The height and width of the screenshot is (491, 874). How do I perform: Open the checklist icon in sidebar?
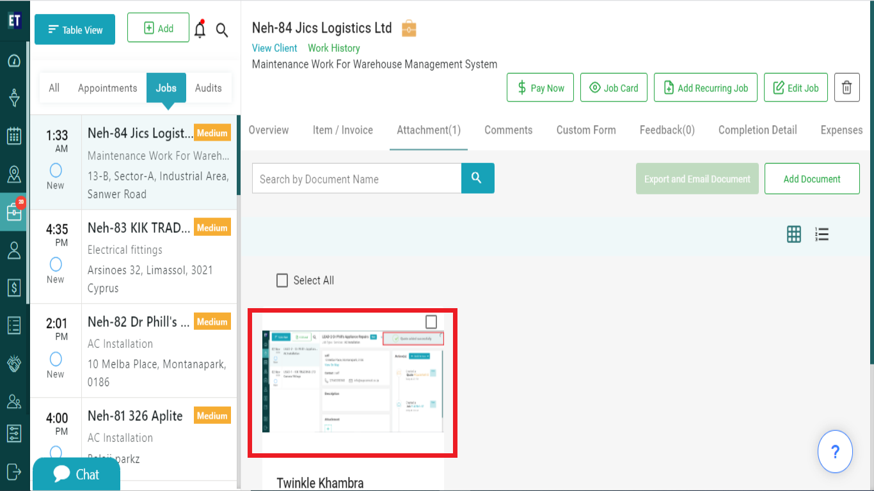coord(14,325)
